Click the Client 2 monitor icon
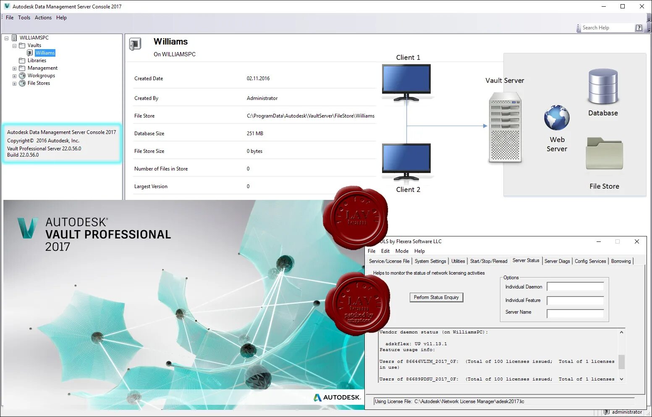This screenshot has height=417, width=652. [x=406, y=162]
